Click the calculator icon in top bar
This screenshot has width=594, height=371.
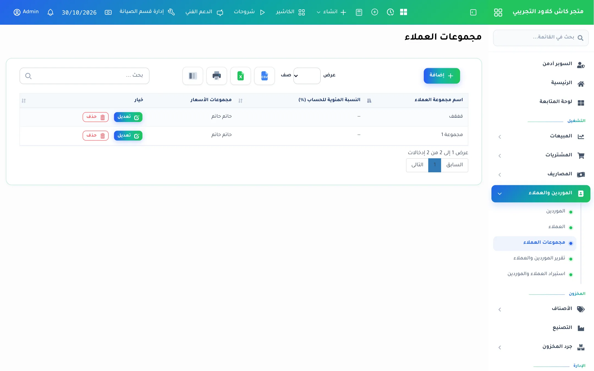(x=359, y=12)
